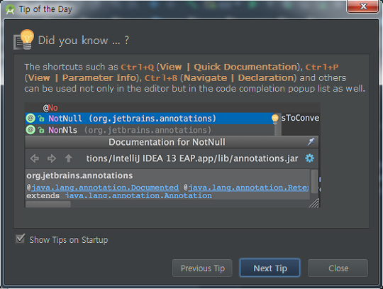The image size is (383, 289).
Task: Go back with the Previous Tip button
Action: pos(202,268)
